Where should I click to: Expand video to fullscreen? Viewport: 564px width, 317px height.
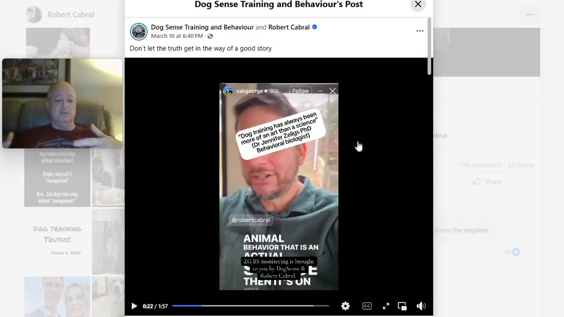(x=386, y=306)
